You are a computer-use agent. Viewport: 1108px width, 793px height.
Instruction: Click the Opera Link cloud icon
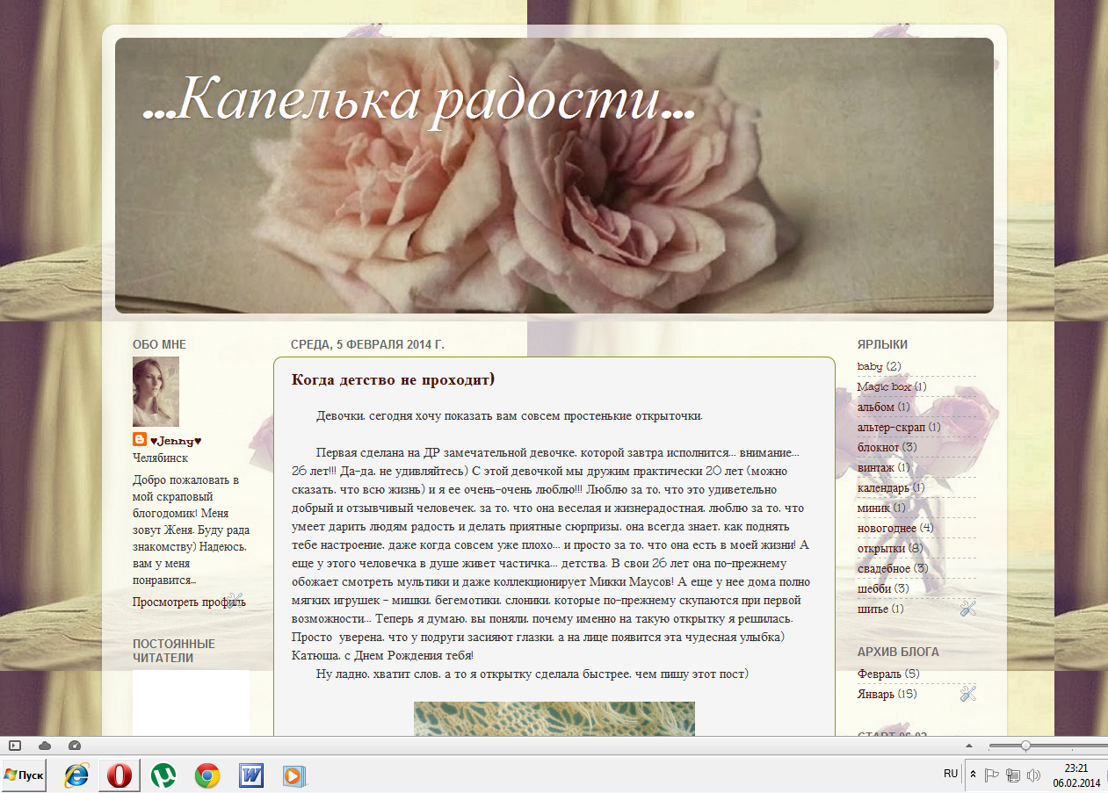[x=45, y=745]
